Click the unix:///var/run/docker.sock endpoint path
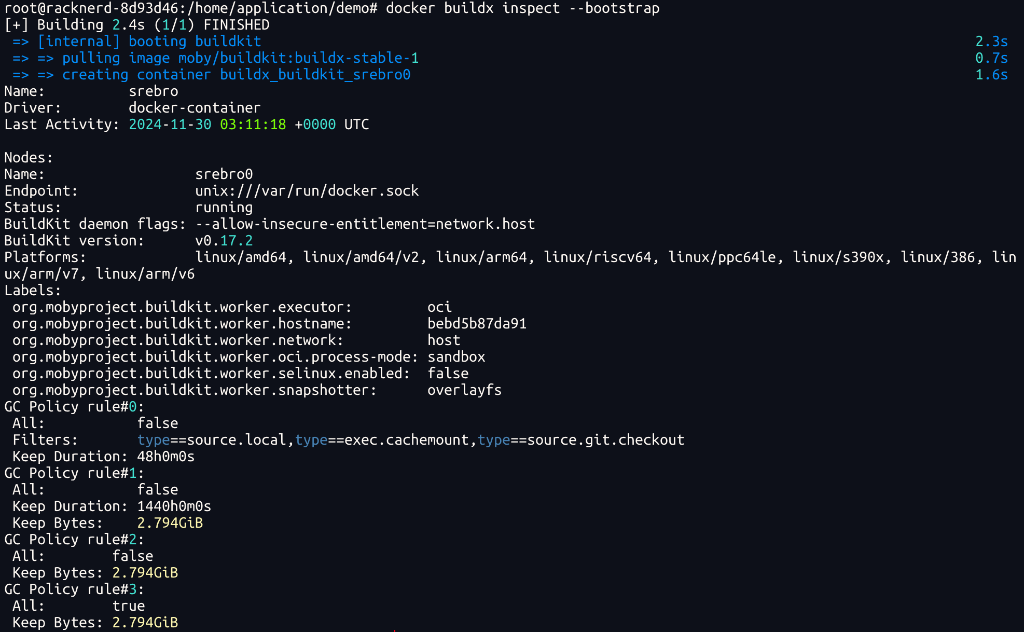The height and width of the screenshot is (632, 1024). (x=307, y=191)
